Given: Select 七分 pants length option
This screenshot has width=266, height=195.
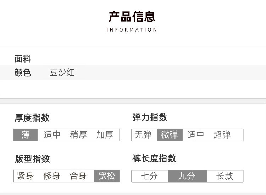Looking at the screenshot, I should coord(149,176).
